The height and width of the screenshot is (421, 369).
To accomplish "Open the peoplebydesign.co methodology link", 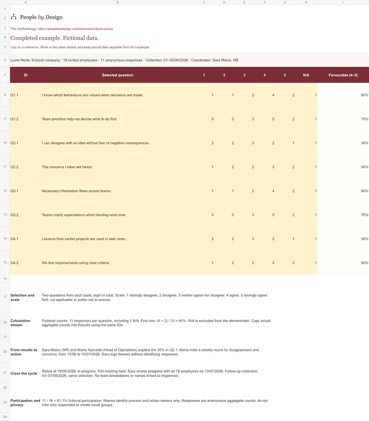I will (x=75, y=29).
